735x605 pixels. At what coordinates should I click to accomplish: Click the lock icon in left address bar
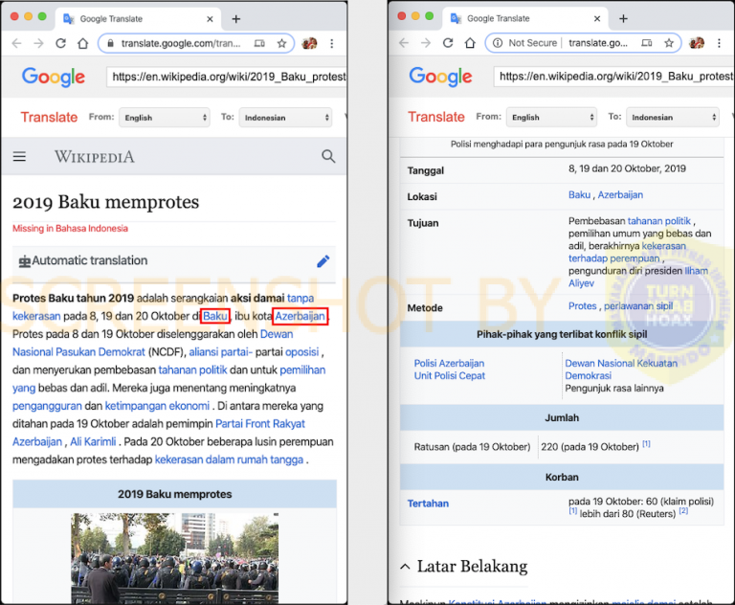pos(111,43)
